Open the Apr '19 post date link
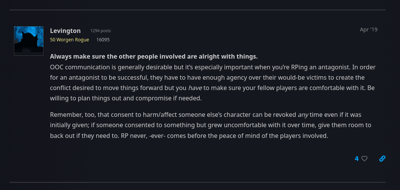 click(x=369, y=29)
